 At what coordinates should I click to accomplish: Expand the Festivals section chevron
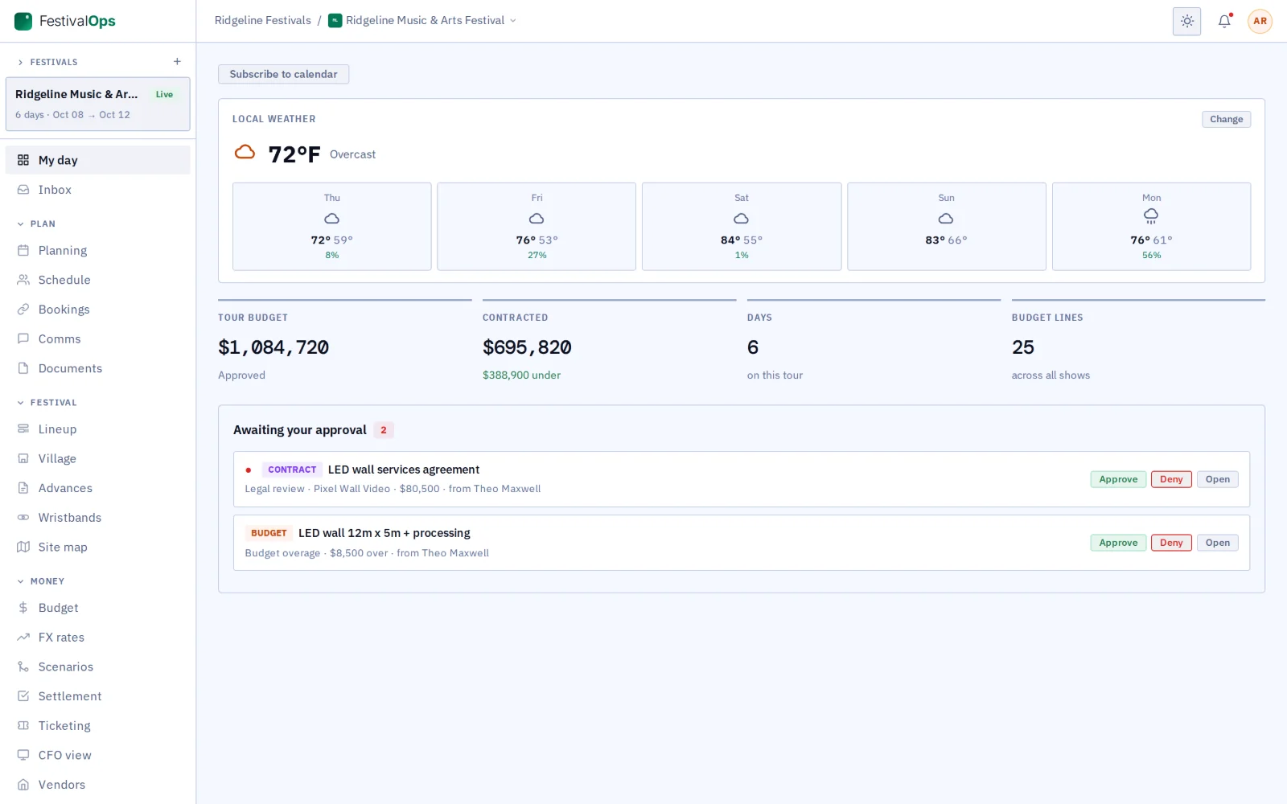(20, 62)
